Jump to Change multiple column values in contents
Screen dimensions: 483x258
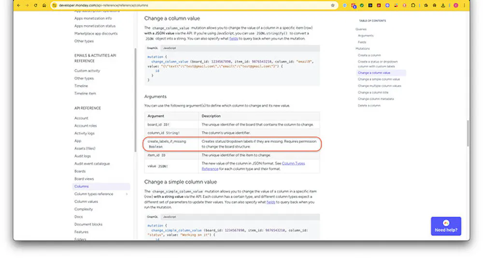[380, 86]
